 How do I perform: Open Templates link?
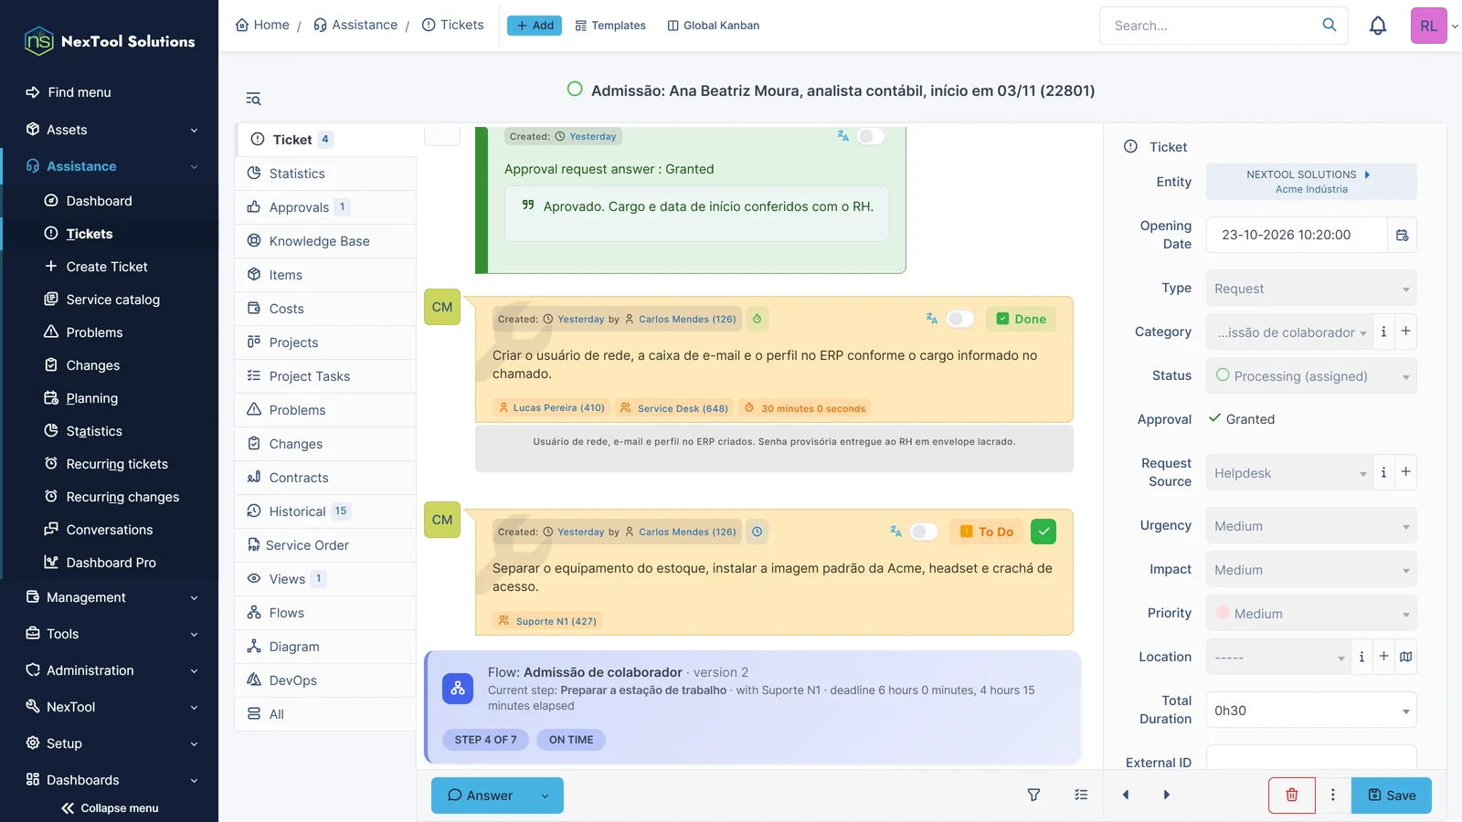tap(610, 26)
